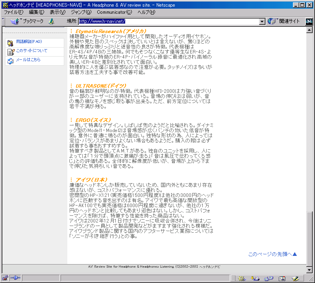The height and width of the screenshot is (283, 315).
Task: Click the EtymoticResearch(アメリカ) heading
Action: pyautogui.click(x=111, y=31)
